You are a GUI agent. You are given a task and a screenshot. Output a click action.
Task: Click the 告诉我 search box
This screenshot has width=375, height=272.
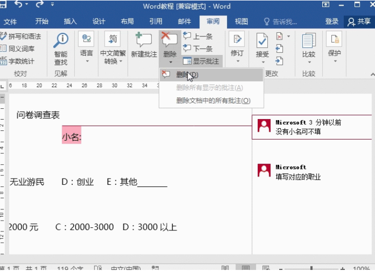(x=280, y=22)
